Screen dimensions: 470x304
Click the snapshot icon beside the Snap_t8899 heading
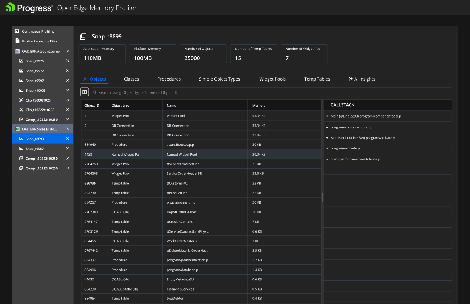point(83,36)
